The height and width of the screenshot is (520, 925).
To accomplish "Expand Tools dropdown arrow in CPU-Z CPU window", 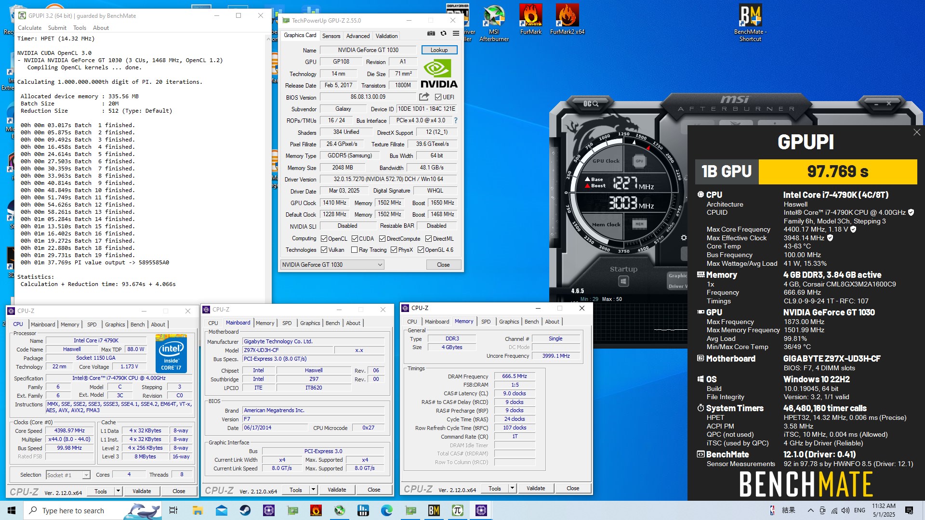I will click(x=118, y=491).
